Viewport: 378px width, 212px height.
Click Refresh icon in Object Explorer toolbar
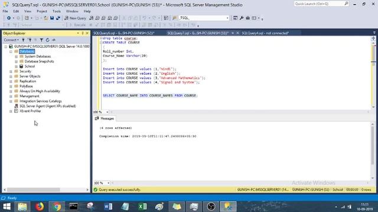pyautogui.click(x=47, y=40)
